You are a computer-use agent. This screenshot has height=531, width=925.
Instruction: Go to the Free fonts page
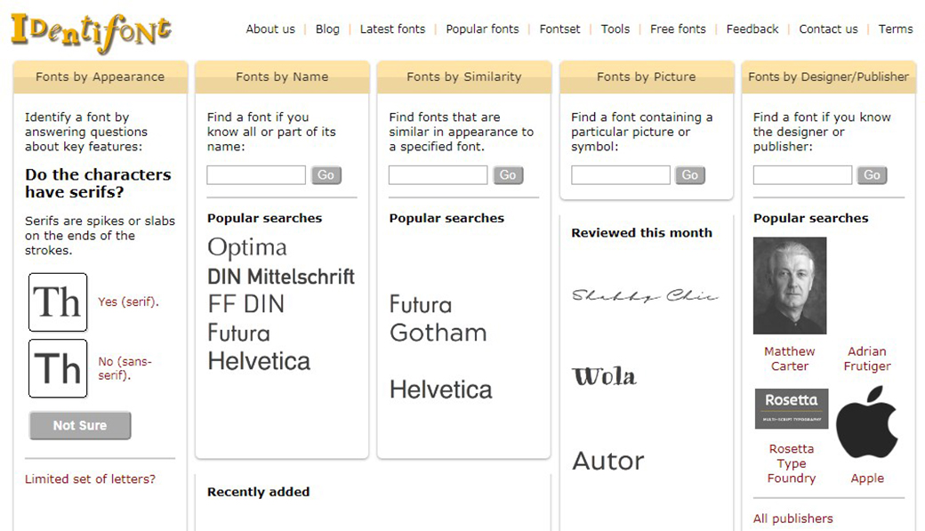coord(678,28)
